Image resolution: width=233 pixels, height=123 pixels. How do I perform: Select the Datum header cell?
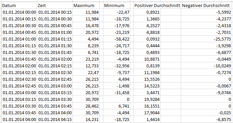(x=19, y=6)
